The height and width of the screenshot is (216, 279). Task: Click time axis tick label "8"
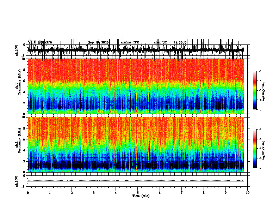coord(204,193)
